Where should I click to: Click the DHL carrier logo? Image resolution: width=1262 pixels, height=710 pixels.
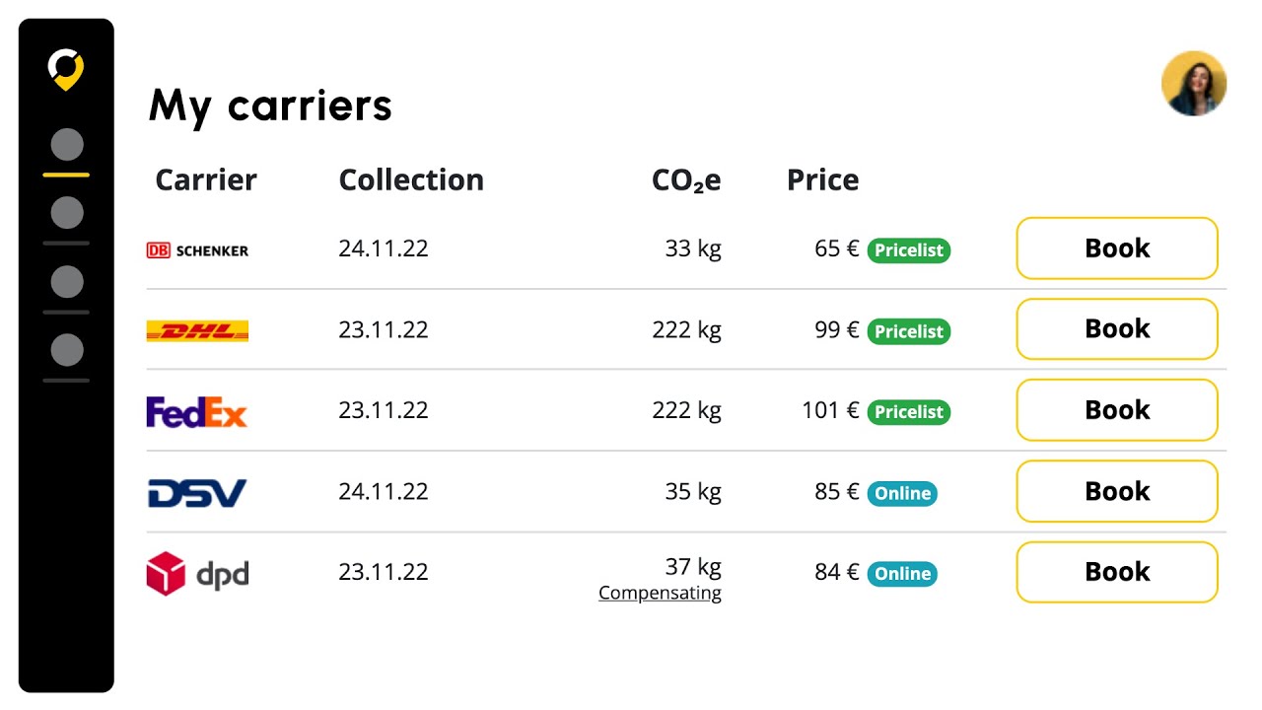(197, 331)
